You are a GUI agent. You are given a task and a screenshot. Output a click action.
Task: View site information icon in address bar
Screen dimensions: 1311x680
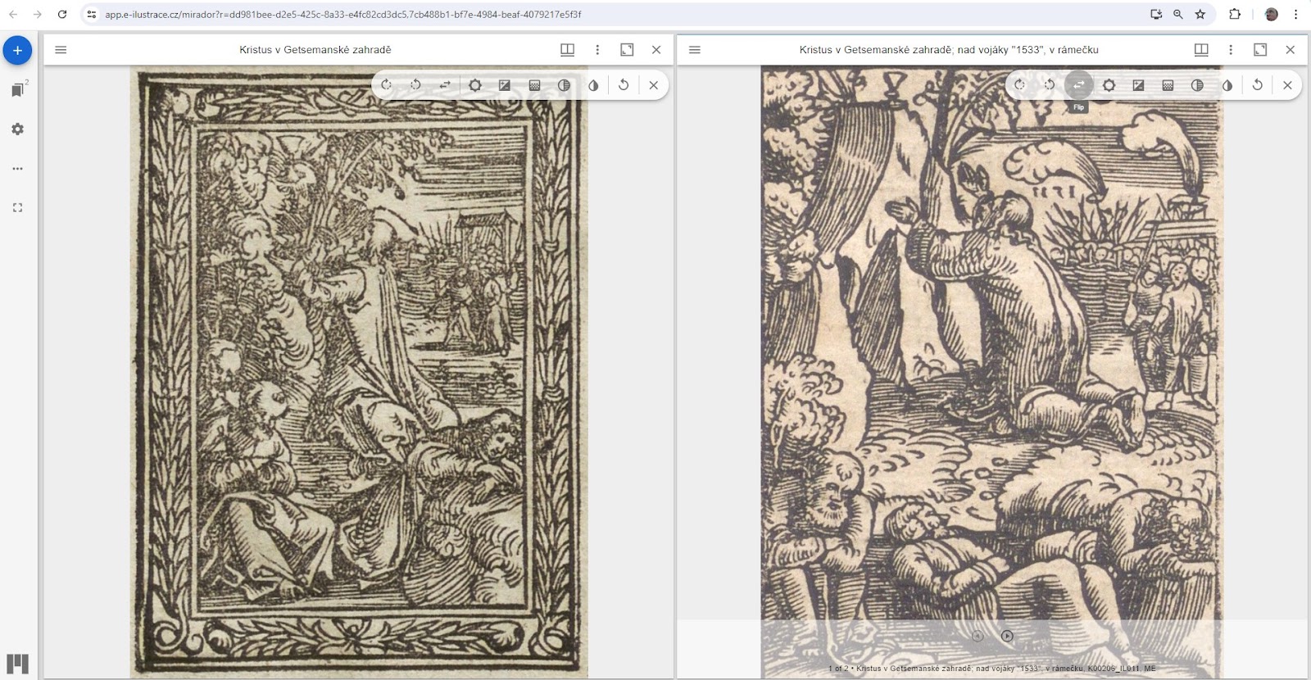(x=92, y=14)
